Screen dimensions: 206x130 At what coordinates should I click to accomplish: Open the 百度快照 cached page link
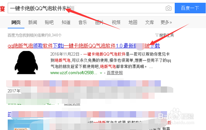click(x=115, y=73)
